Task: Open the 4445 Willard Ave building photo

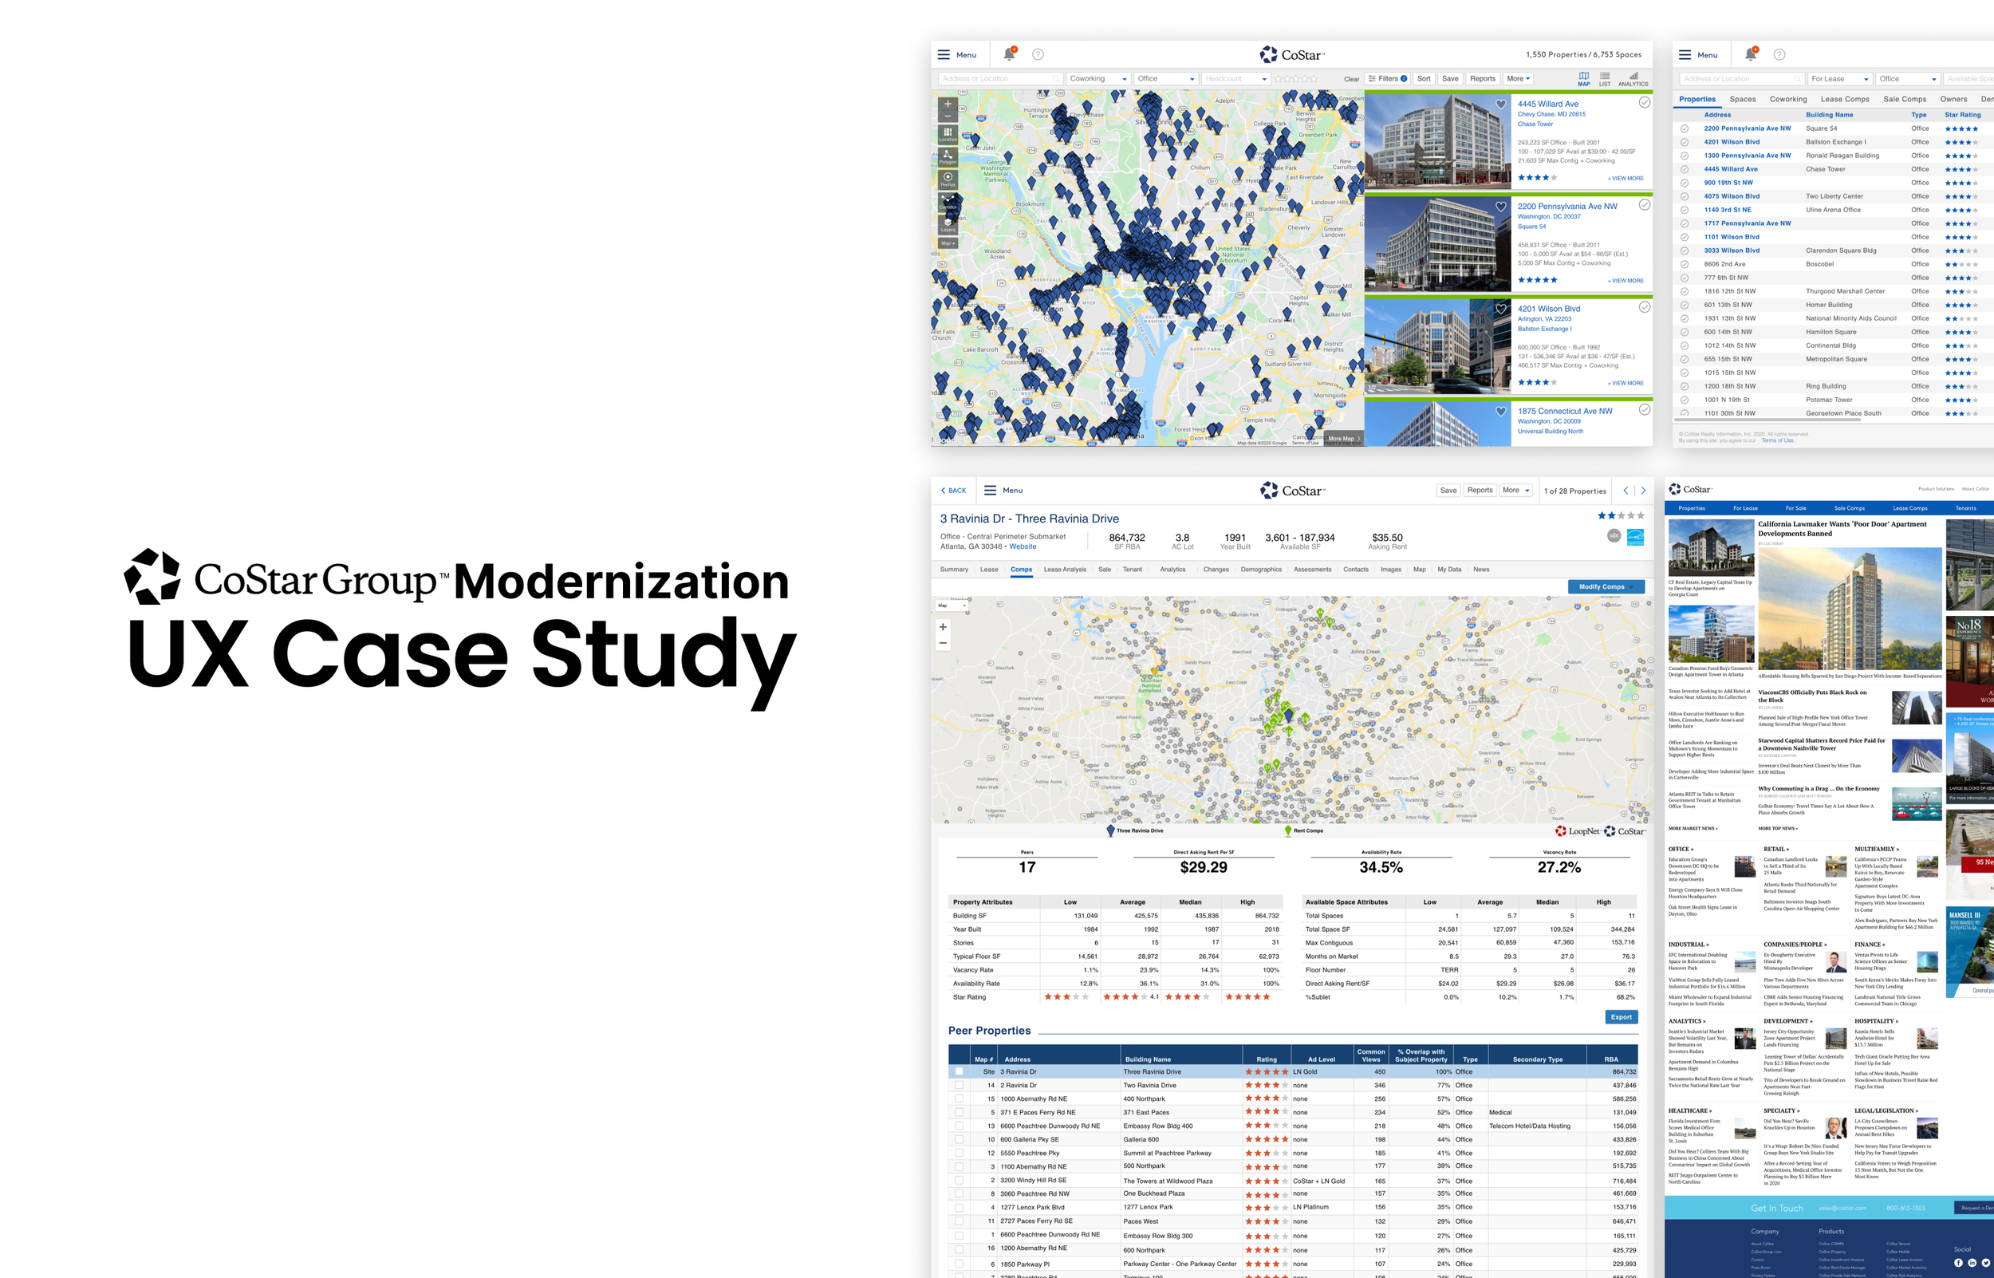Action: pos(1437,142)
